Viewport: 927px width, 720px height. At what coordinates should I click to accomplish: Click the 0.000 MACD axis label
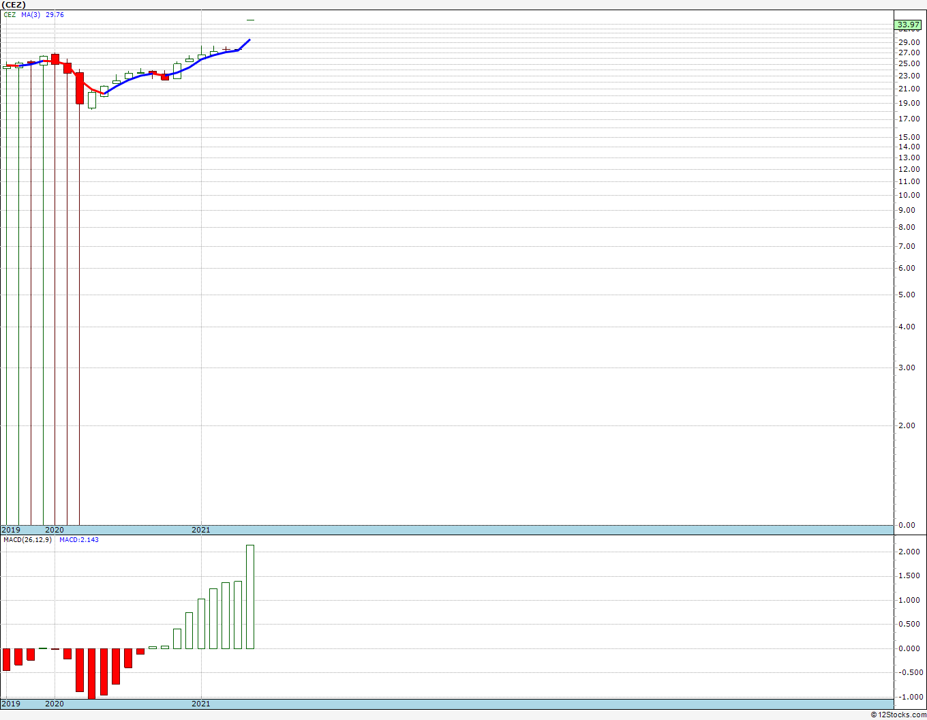[909, 648]
